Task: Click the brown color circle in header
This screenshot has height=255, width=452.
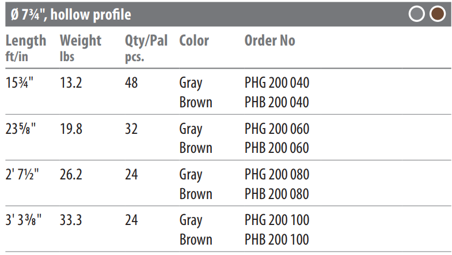Action: click(437, 14)
